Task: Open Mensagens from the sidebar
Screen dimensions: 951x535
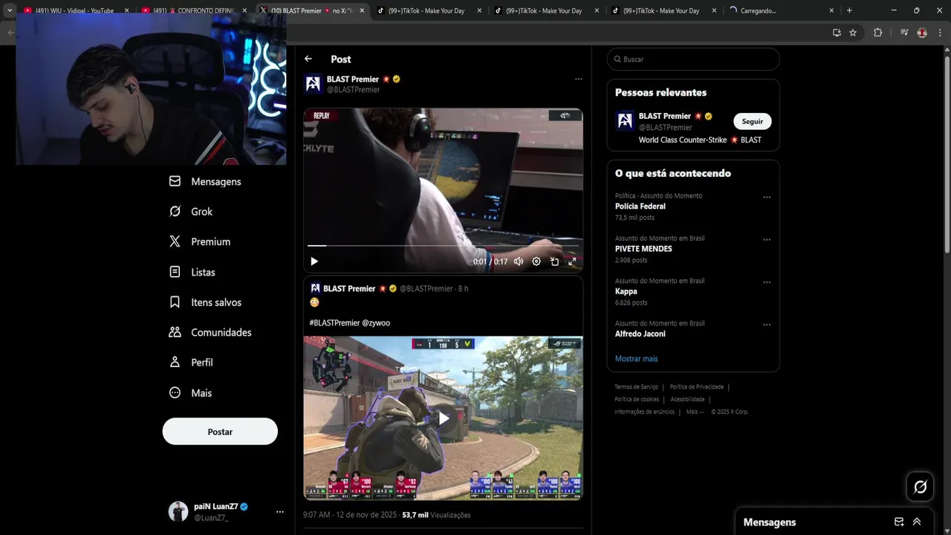Action: point(205,181)
